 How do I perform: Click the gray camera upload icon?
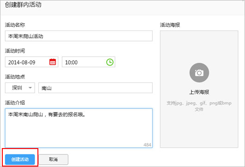click(x=199, y=73)
